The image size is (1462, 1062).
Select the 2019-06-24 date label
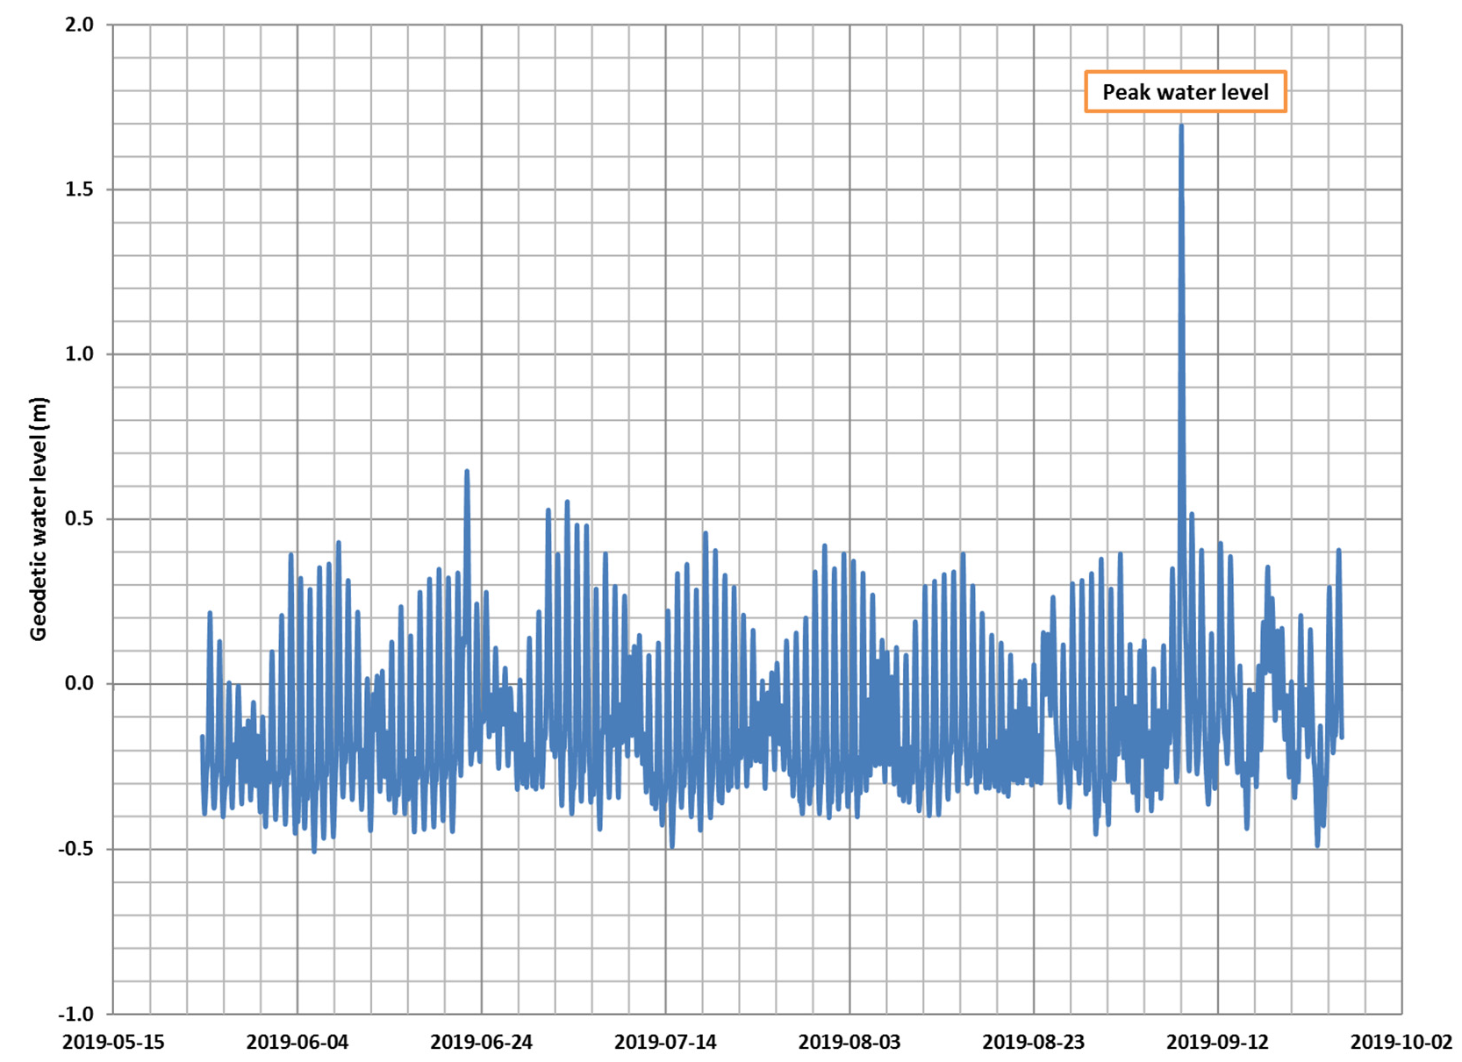click(481, 1042)
